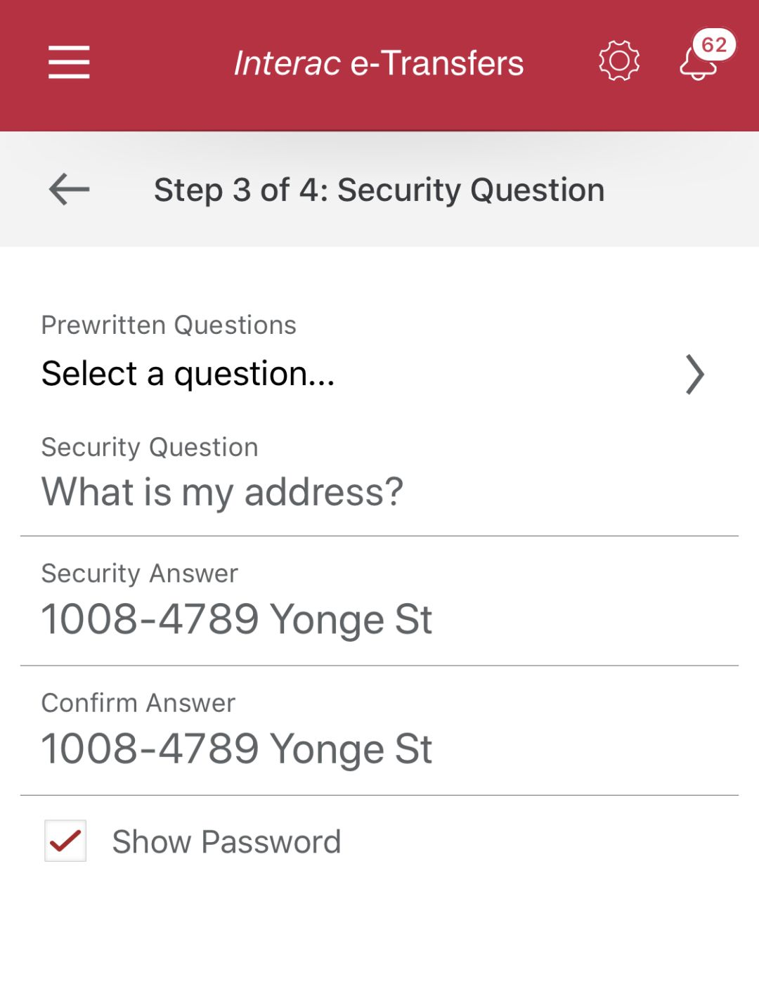Tap the 62 notification count badge
The height and width of the screenshot is (1003, 759).
coord(714,45)
